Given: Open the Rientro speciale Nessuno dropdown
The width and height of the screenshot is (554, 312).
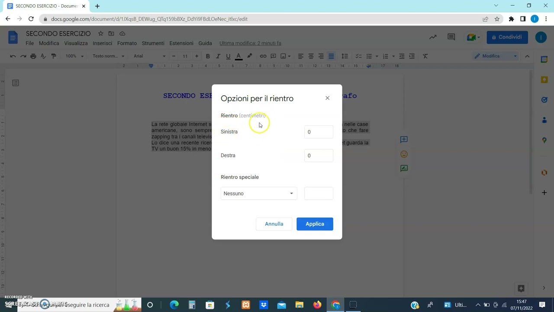Looking at the screenshot, I should pos(259,193).
